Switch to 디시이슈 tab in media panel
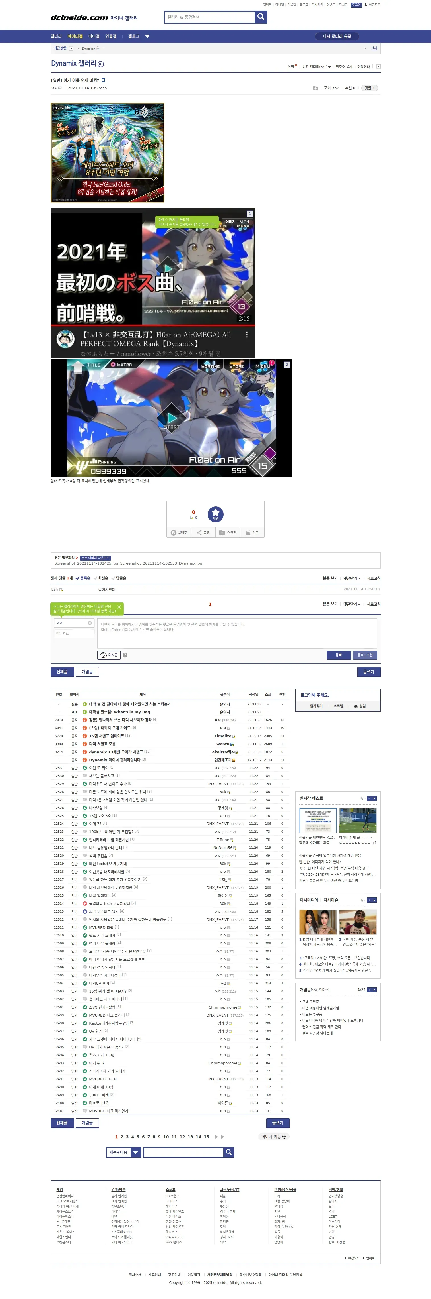The width and height of the screenshot is (431, 1299). [331, 900]
